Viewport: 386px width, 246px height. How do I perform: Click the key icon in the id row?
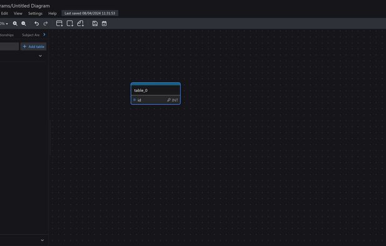click(169, 100)
